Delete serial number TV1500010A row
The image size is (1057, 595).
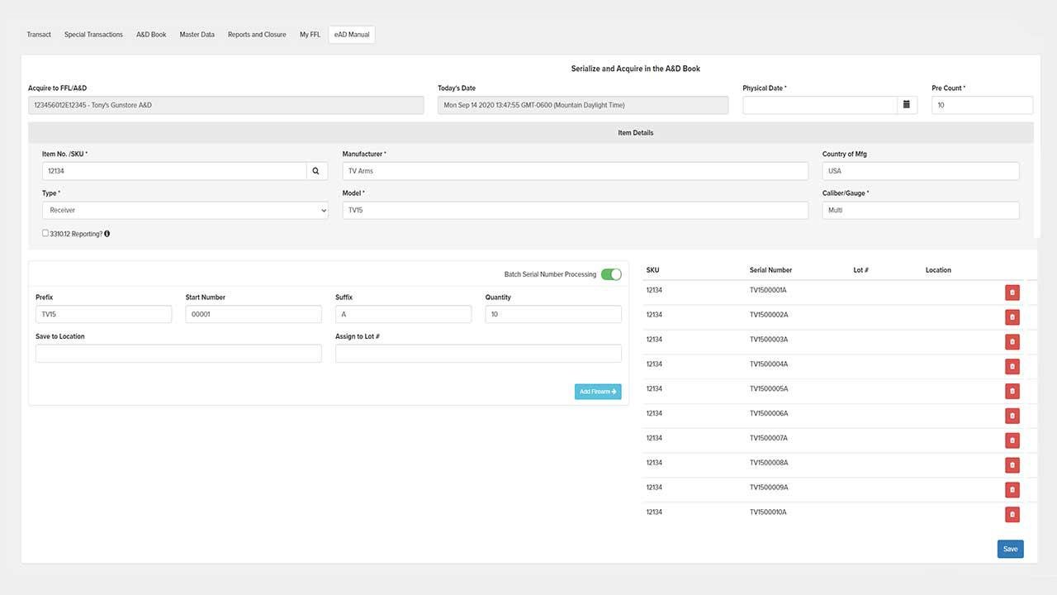pyautogui.click(x=1012, y=515)
